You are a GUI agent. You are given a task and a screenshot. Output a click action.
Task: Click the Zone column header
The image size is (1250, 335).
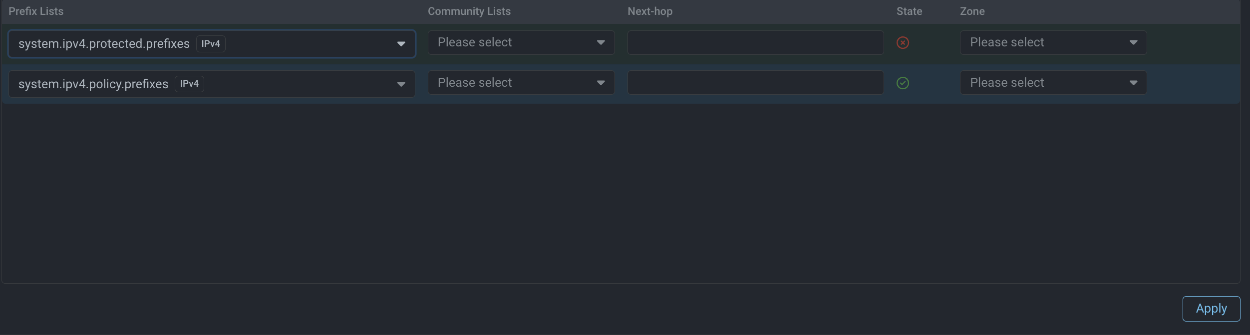[x=972, y=11]
